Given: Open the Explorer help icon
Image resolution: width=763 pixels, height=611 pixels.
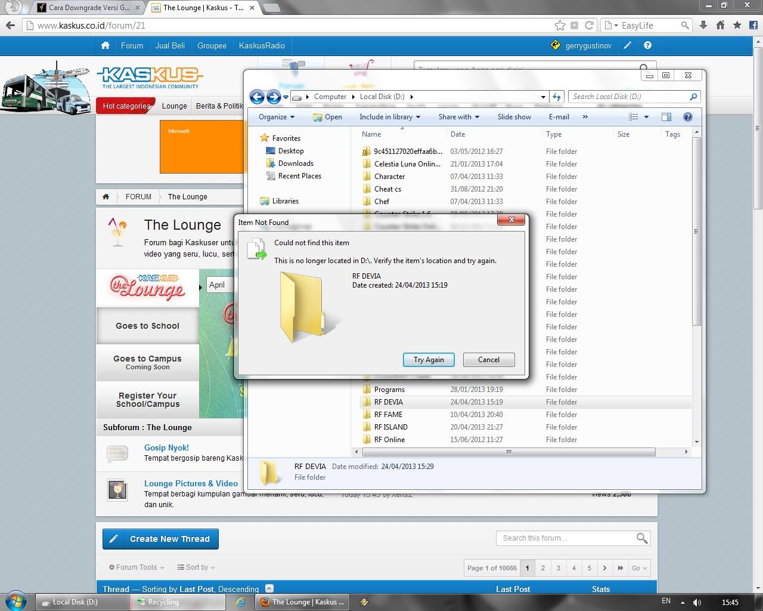Looking at the screenshot, I should click(687, 117).
